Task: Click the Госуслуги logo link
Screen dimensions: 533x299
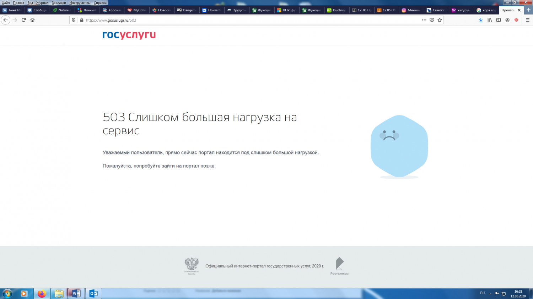Action: click(129, 35)
